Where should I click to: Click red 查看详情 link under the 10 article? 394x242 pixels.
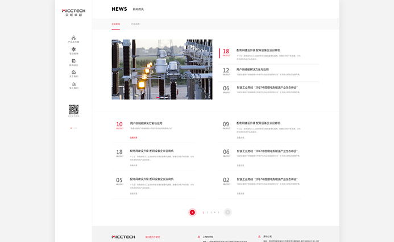pos(134,137)
